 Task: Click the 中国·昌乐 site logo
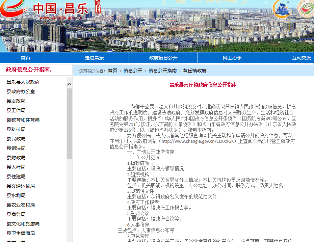pos(51,9)
